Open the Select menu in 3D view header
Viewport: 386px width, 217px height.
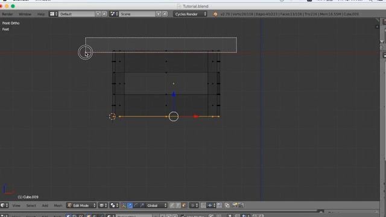click(31, 206)
